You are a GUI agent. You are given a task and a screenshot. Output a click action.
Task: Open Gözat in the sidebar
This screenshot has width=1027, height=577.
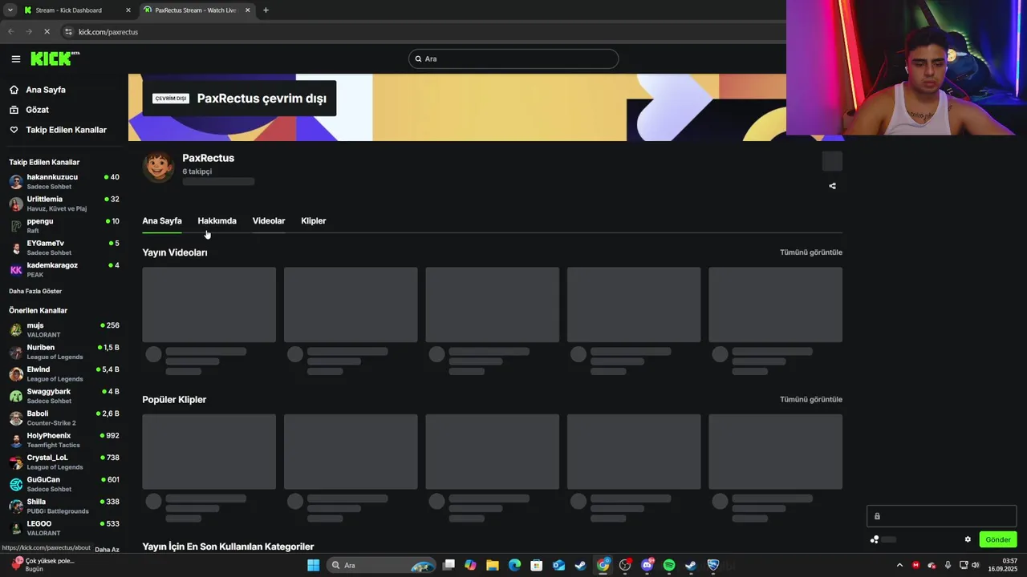pos(37,110)
